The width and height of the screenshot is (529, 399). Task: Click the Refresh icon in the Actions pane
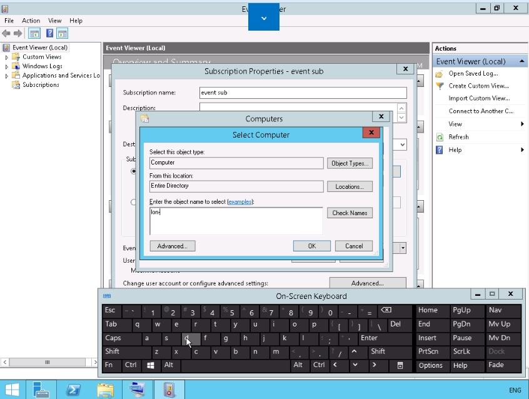coord(440,137)
